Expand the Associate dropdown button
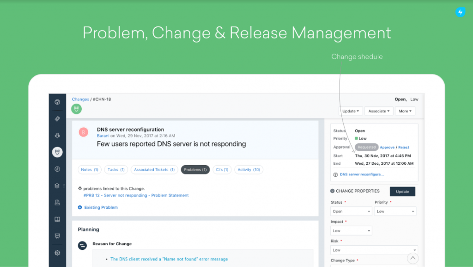Image resolution: width=473 pixels, height=267 pixels. [x=379, y=111]
